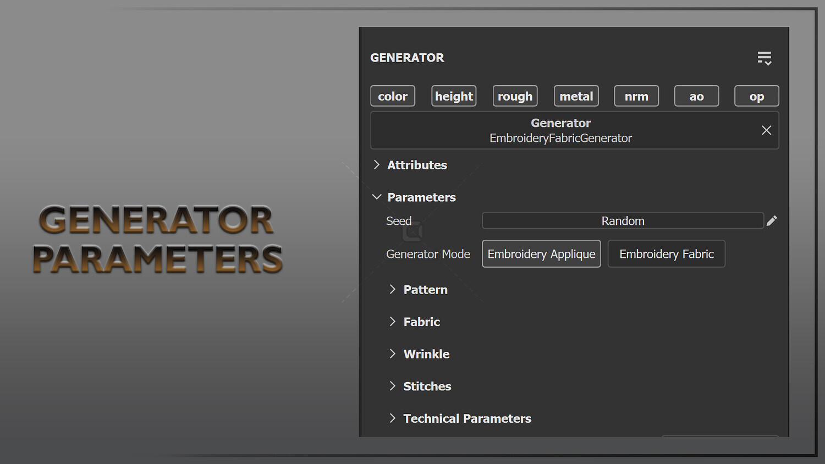This screenshot has width=825, height=464.
Task: Click the pencil icon beside Seed
Action: click(x=772, y=220)
